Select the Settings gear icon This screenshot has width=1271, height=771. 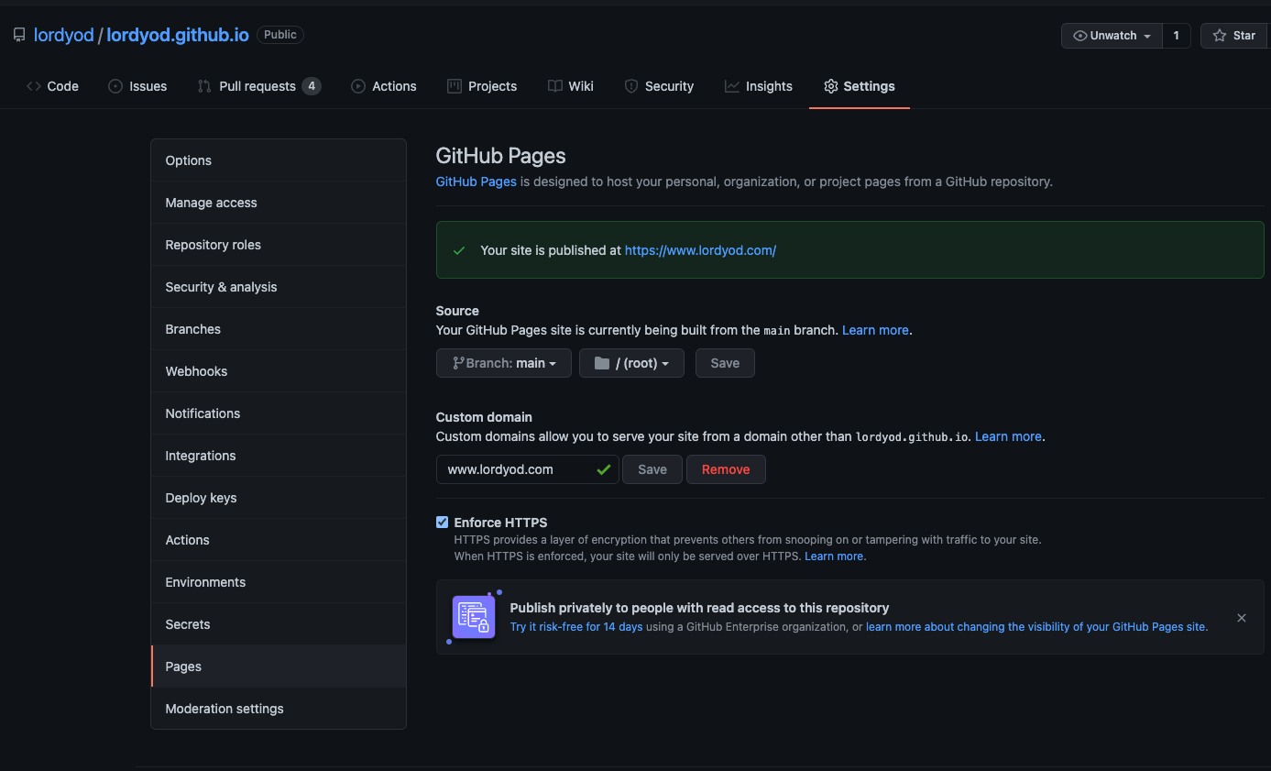830,86
